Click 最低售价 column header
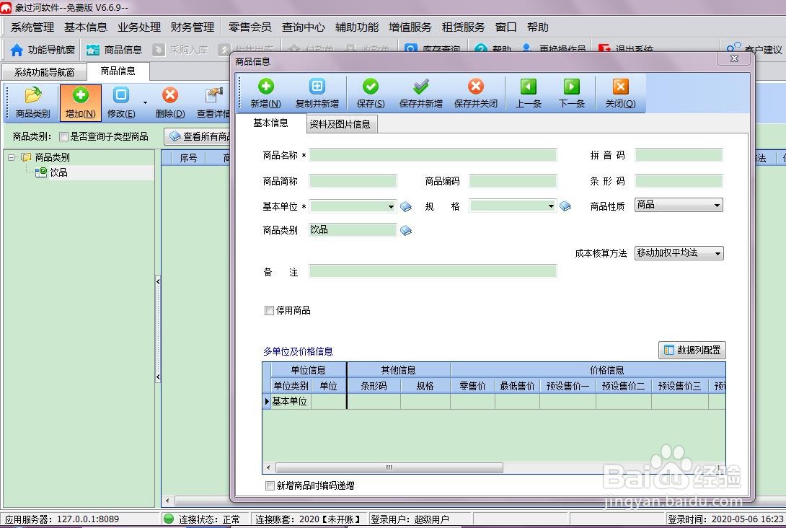786x528 pixels. 517,386
